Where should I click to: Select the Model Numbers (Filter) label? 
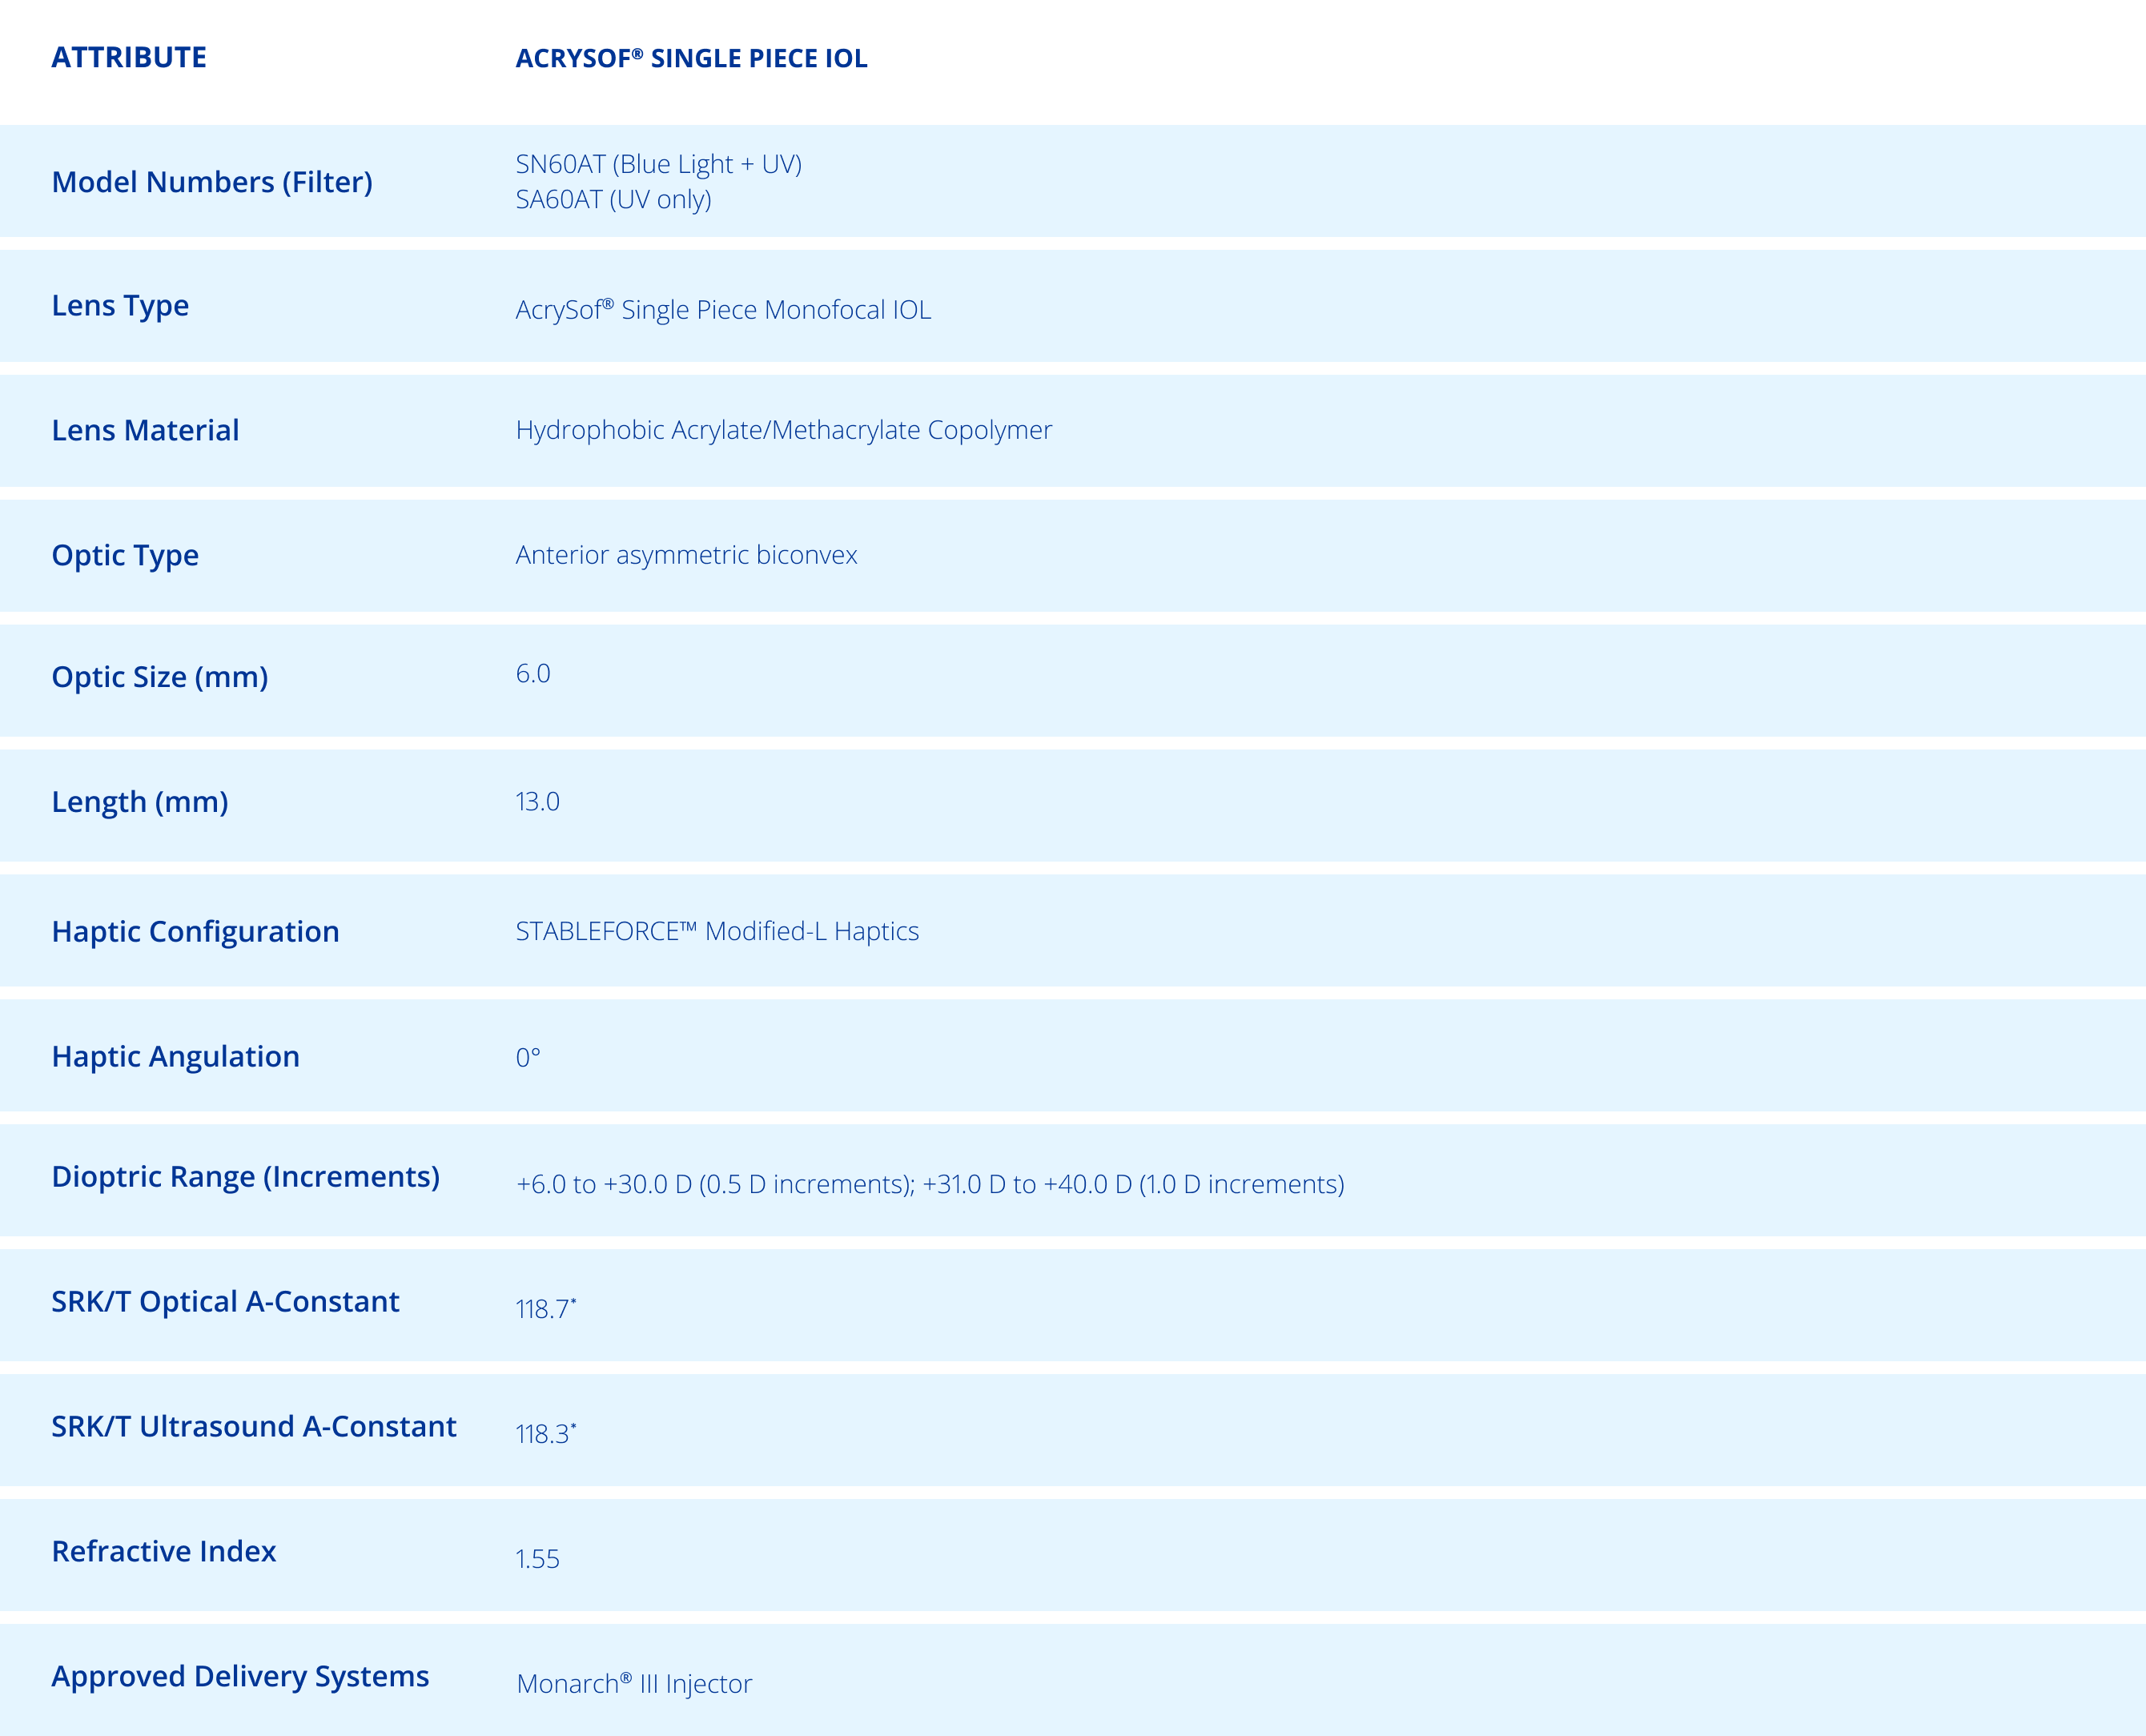[x=212, y=182]
